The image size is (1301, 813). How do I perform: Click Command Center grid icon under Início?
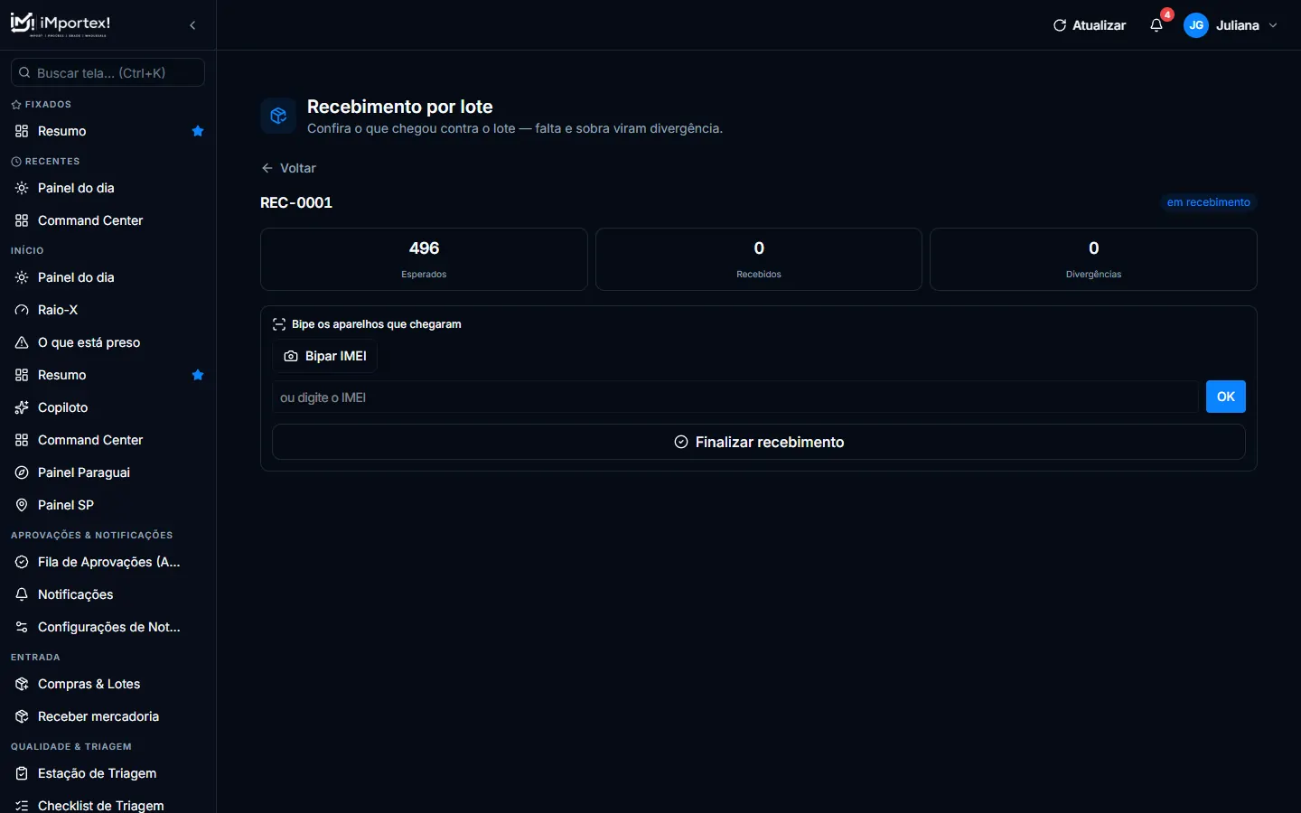[x=22, y=440]
